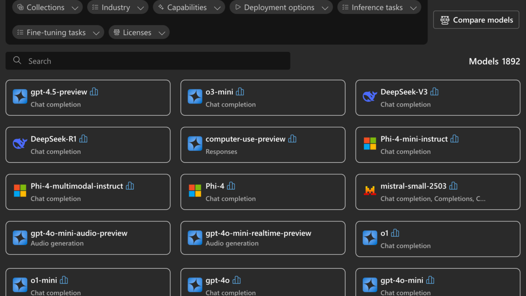Select the gpt-4o-mini-audio-preview model name
Screen dimensions: 526x296
(79, 233)
